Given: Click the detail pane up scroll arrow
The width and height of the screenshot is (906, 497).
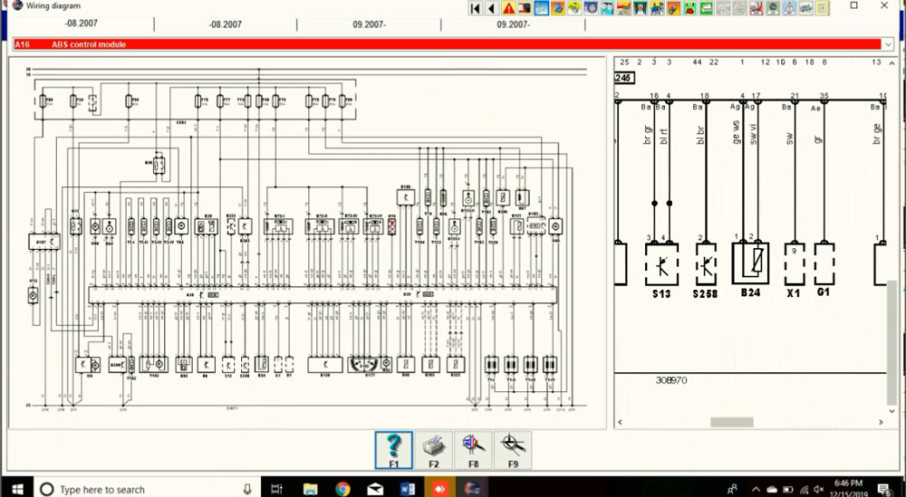Looking at the screenshot, I should 892,63.
